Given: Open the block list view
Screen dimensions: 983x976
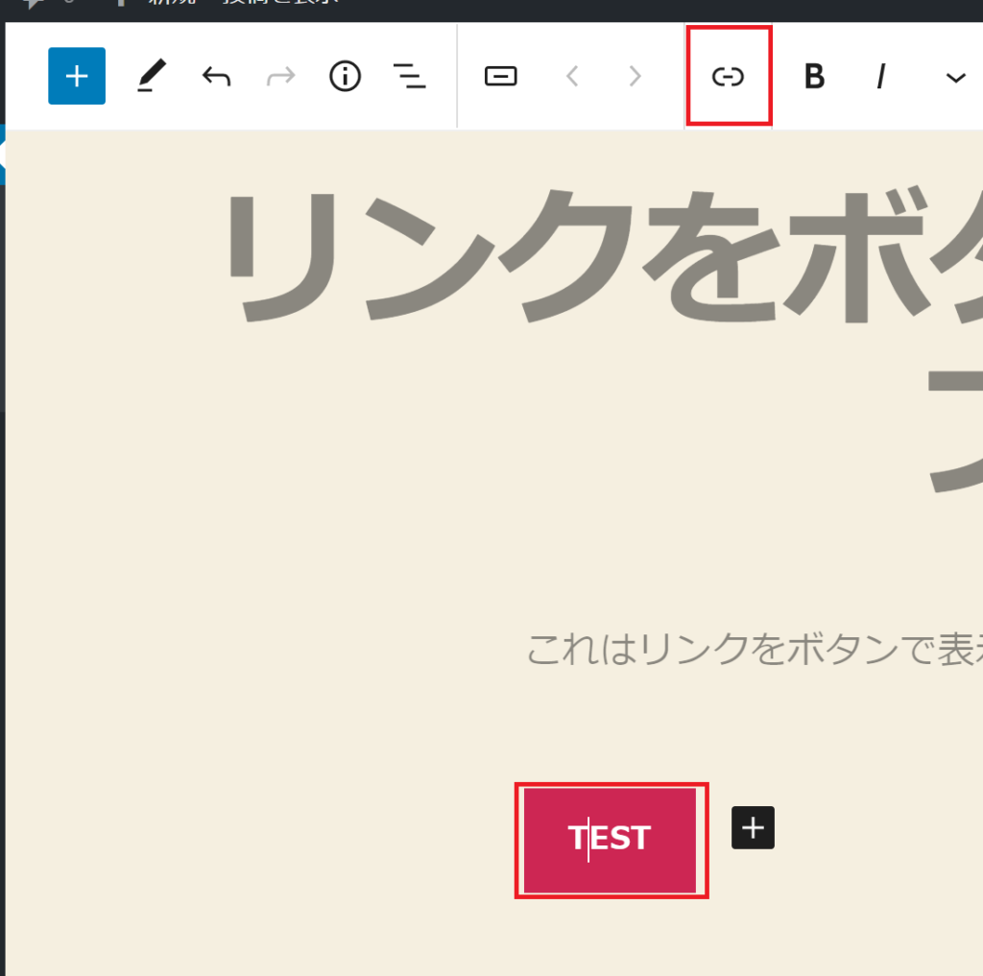Looking at the screenshot, I should 410,76.
